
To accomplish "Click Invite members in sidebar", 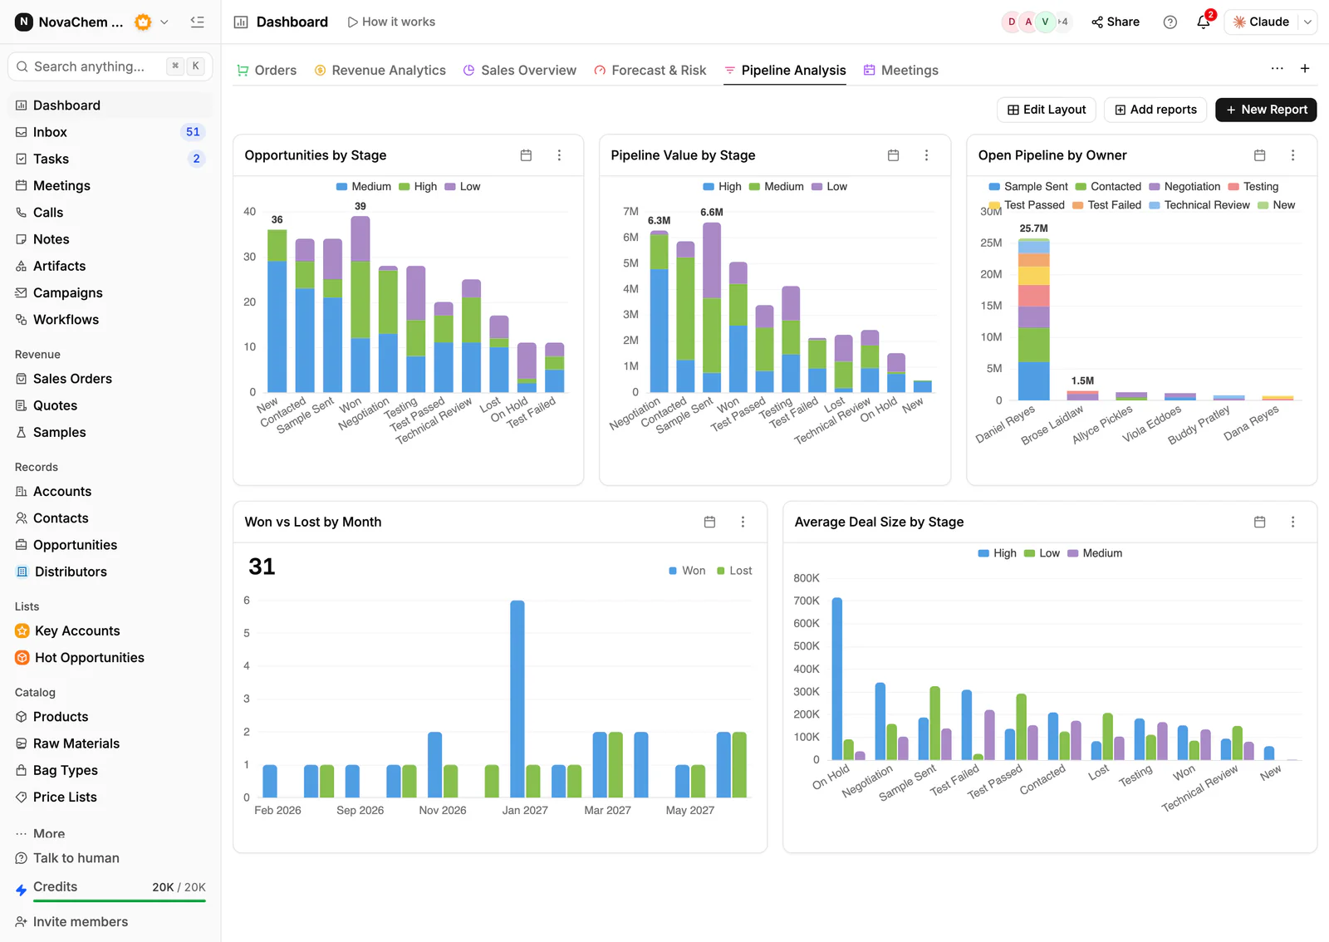I will 71,922.
